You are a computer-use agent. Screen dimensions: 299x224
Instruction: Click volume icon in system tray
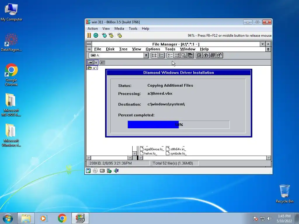(x=269, y=218)
